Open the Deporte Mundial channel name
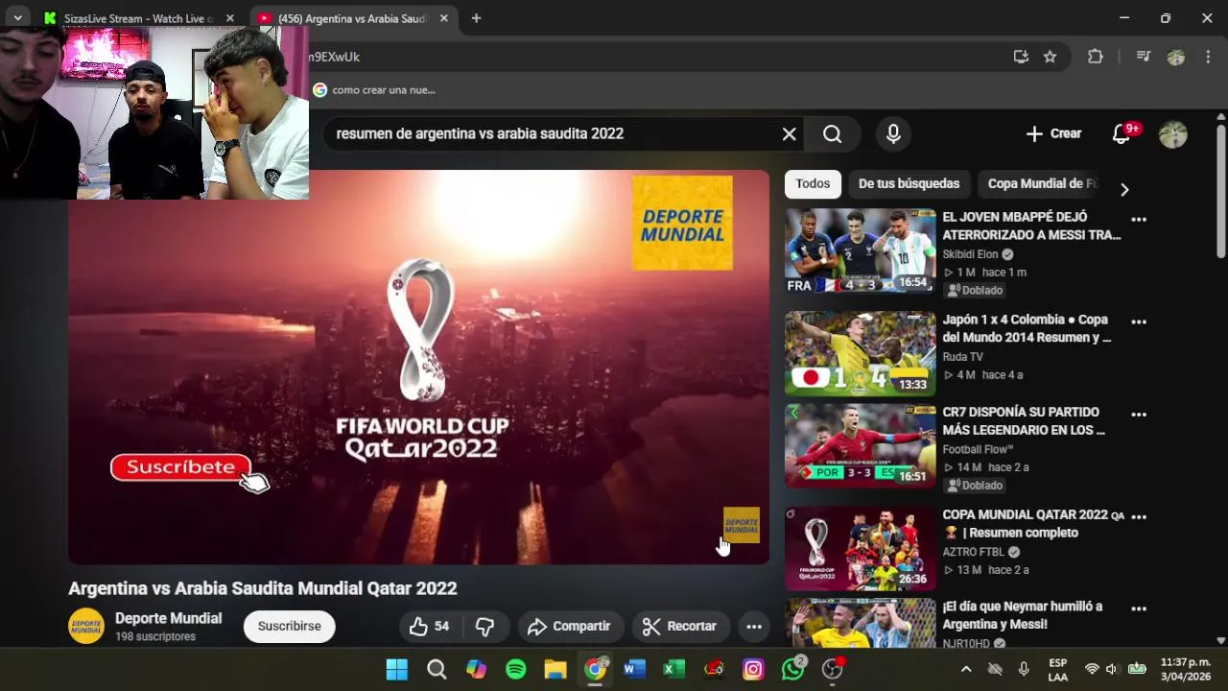 pyautogui.click(x=168, y=618)
